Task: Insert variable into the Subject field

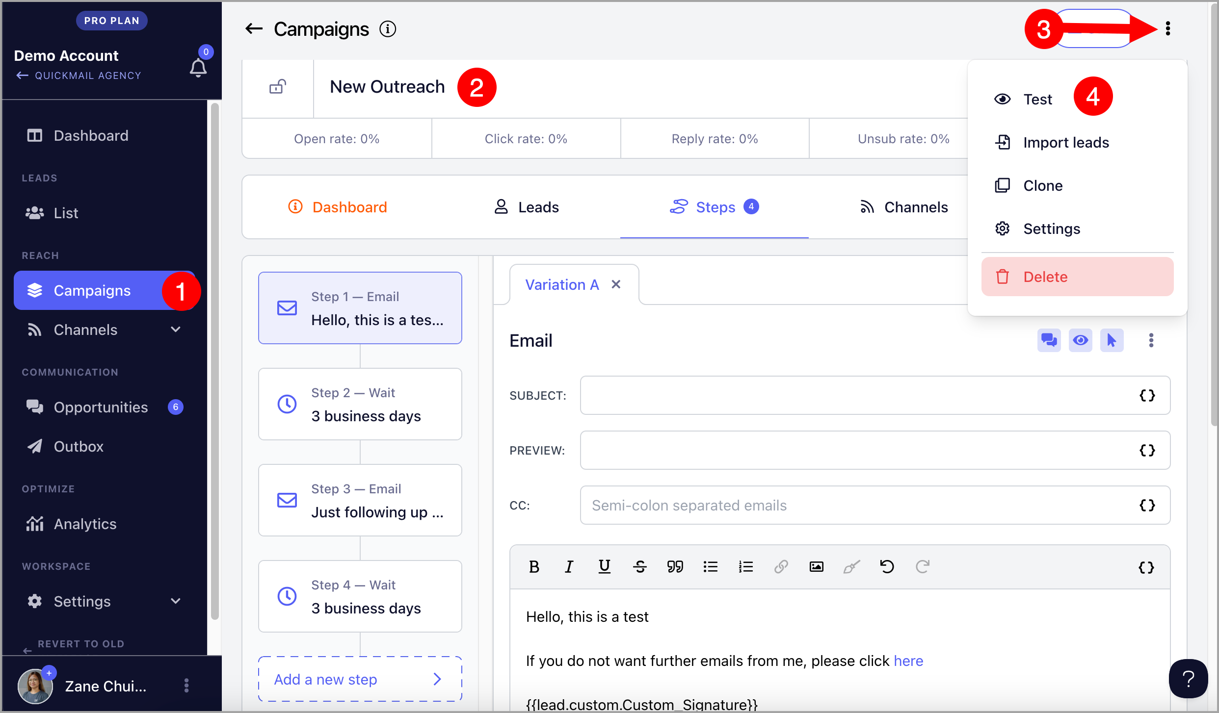Action: [1147, 395]
